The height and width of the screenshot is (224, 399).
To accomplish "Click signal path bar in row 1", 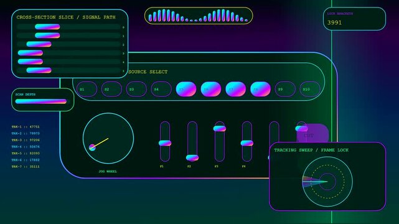I will point(47,35).
